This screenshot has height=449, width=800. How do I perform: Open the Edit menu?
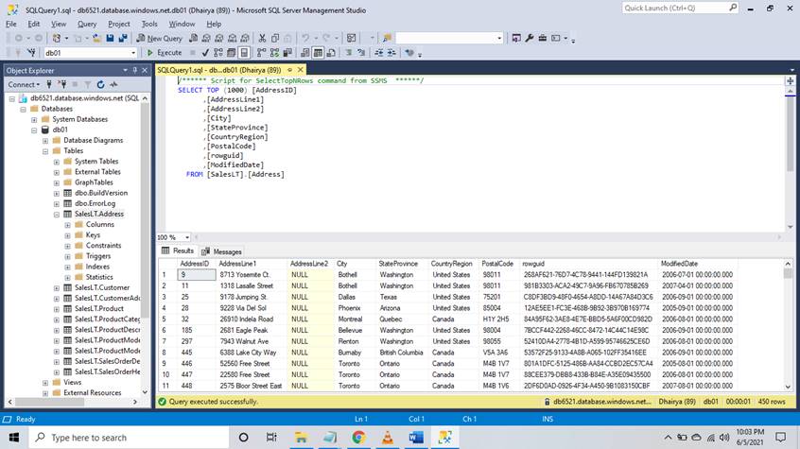click(x=34, y=24)
